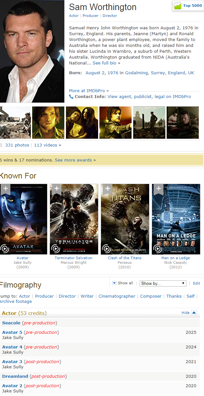Viewport: 204px width, 396px height.
Task: Open the Avatar poster in Known For
Action: point(23,219)
